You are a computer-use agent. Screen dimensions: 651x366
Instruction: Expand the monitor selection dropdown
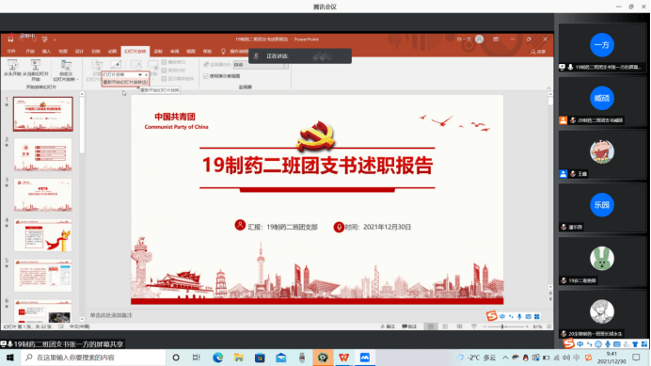(286, 65)
